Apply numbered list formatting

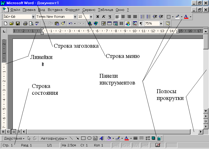[143, 17]
